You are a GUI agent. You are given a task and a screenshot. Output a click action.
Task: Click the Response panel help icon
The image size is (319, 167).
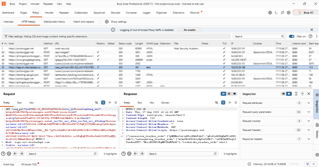(123, 154)
